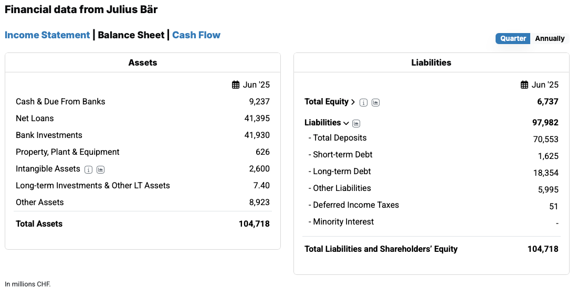
Task: Switch to Annually view
Action: (x=550, y=38)
